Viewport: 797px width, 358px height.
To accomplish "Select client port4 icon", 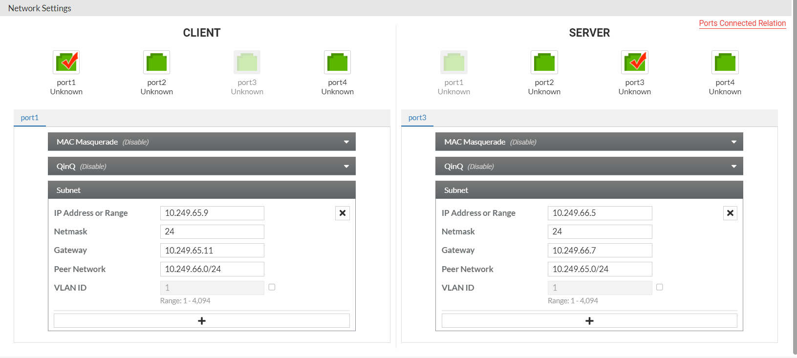I will 337,62.
